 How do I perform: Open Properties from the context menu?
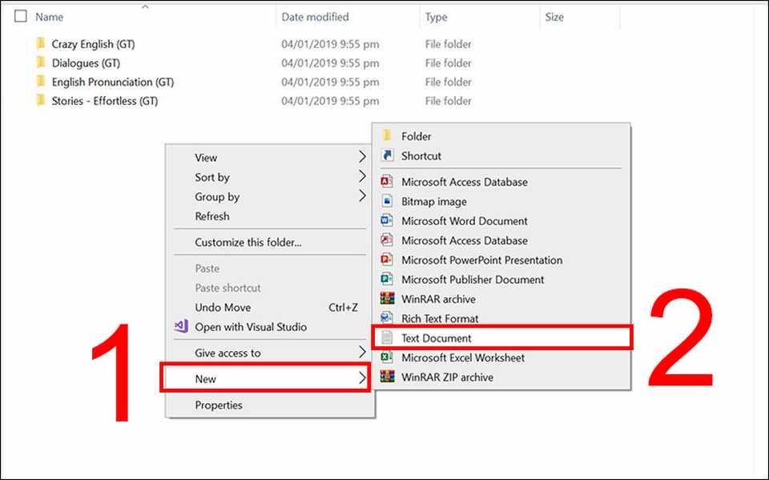click(219, 405)
